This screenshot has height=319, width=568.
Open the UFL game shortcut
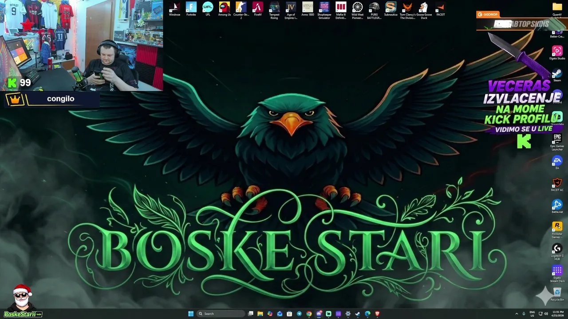208,9
